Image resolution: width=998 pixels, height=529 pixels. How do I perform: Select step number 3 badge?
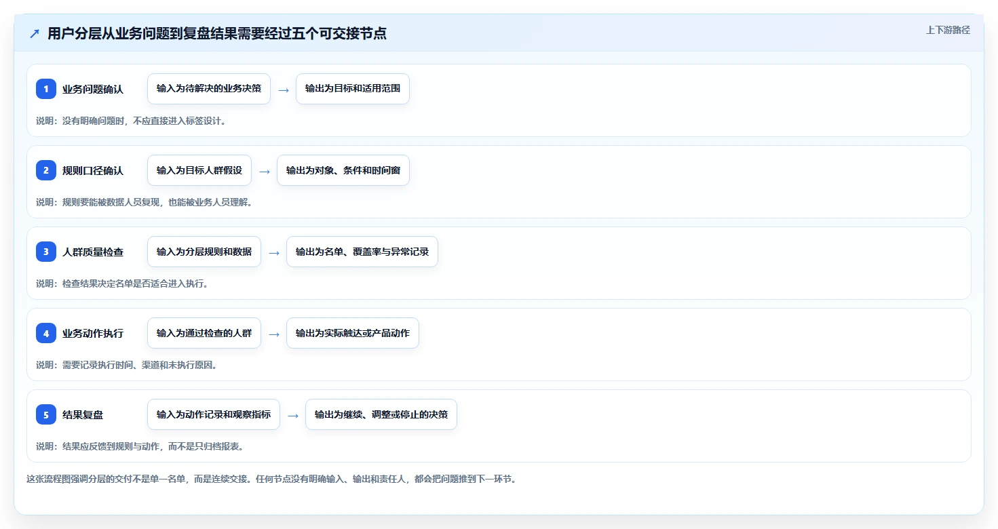tap(46, 252)
